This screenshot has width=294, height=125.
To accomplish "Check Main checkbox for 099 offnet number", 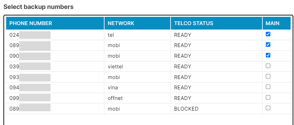I will pyautogui.click(x=268, y=98).
